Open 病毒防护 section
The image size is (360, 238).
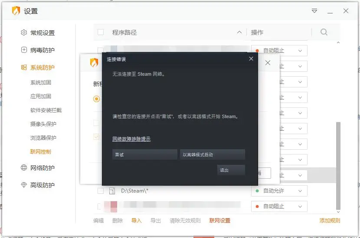point(43,50)
